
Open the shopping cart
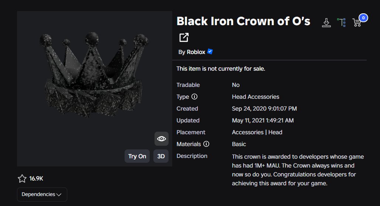(x=357, y=23)
